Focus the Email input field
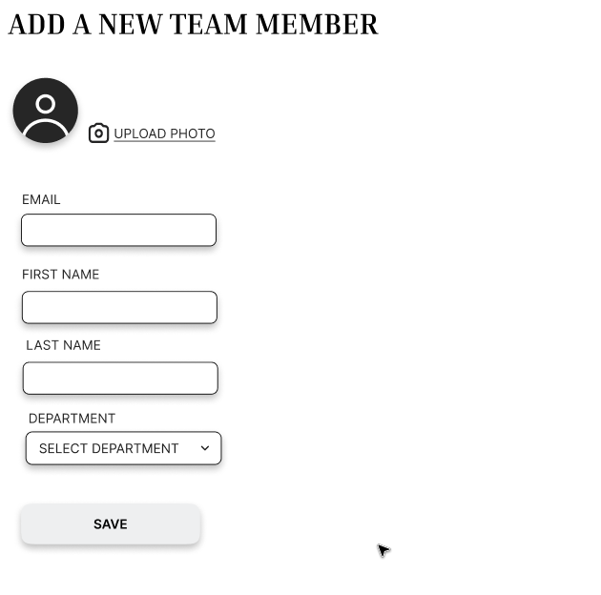Image resolution: width=601 pixels, height=595 pixels. tap(118, 231)
